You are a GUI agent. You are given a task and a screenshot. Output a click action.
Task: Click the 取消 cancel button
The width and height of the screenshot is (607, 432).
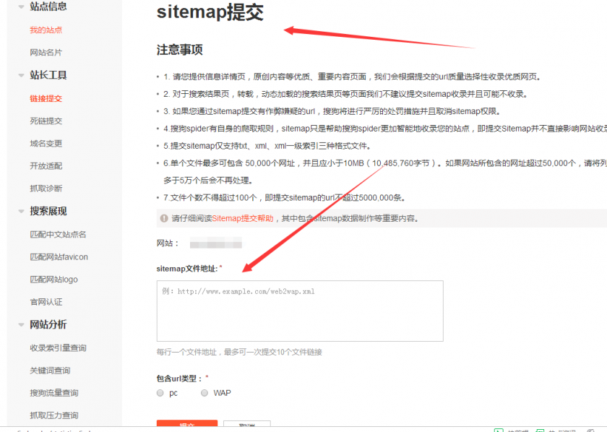point(246,425)
